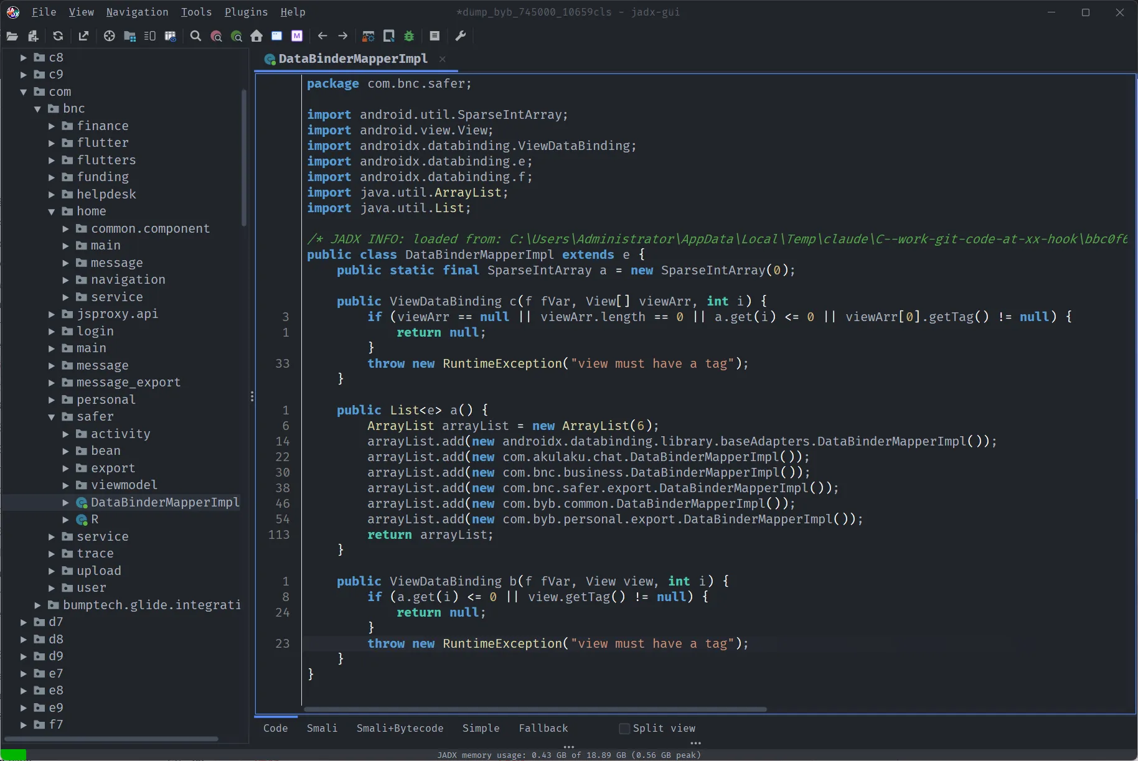Click the code editor horizontal scrollbar

[x=535, y=709]
